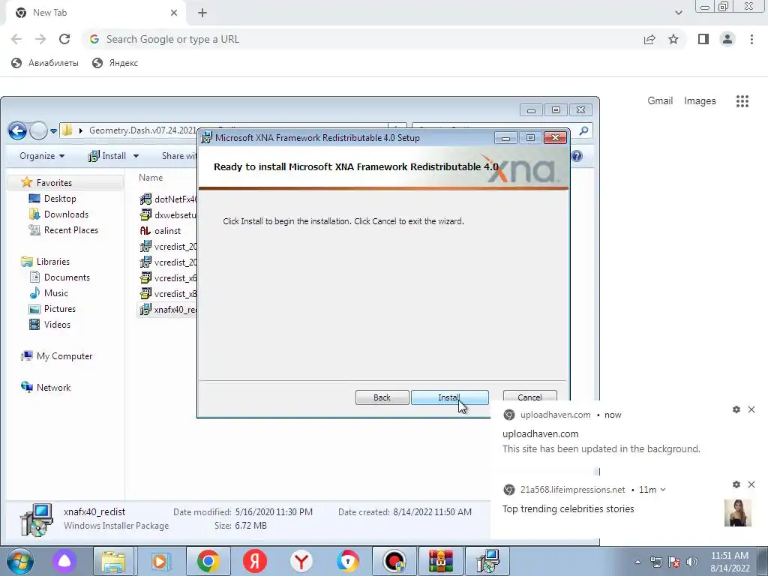Image resolution: width=768 pixels, height=576 pixels.
Task: Focus the Chrome address bar
Action: pyautogui.click(x=362, y=39)
